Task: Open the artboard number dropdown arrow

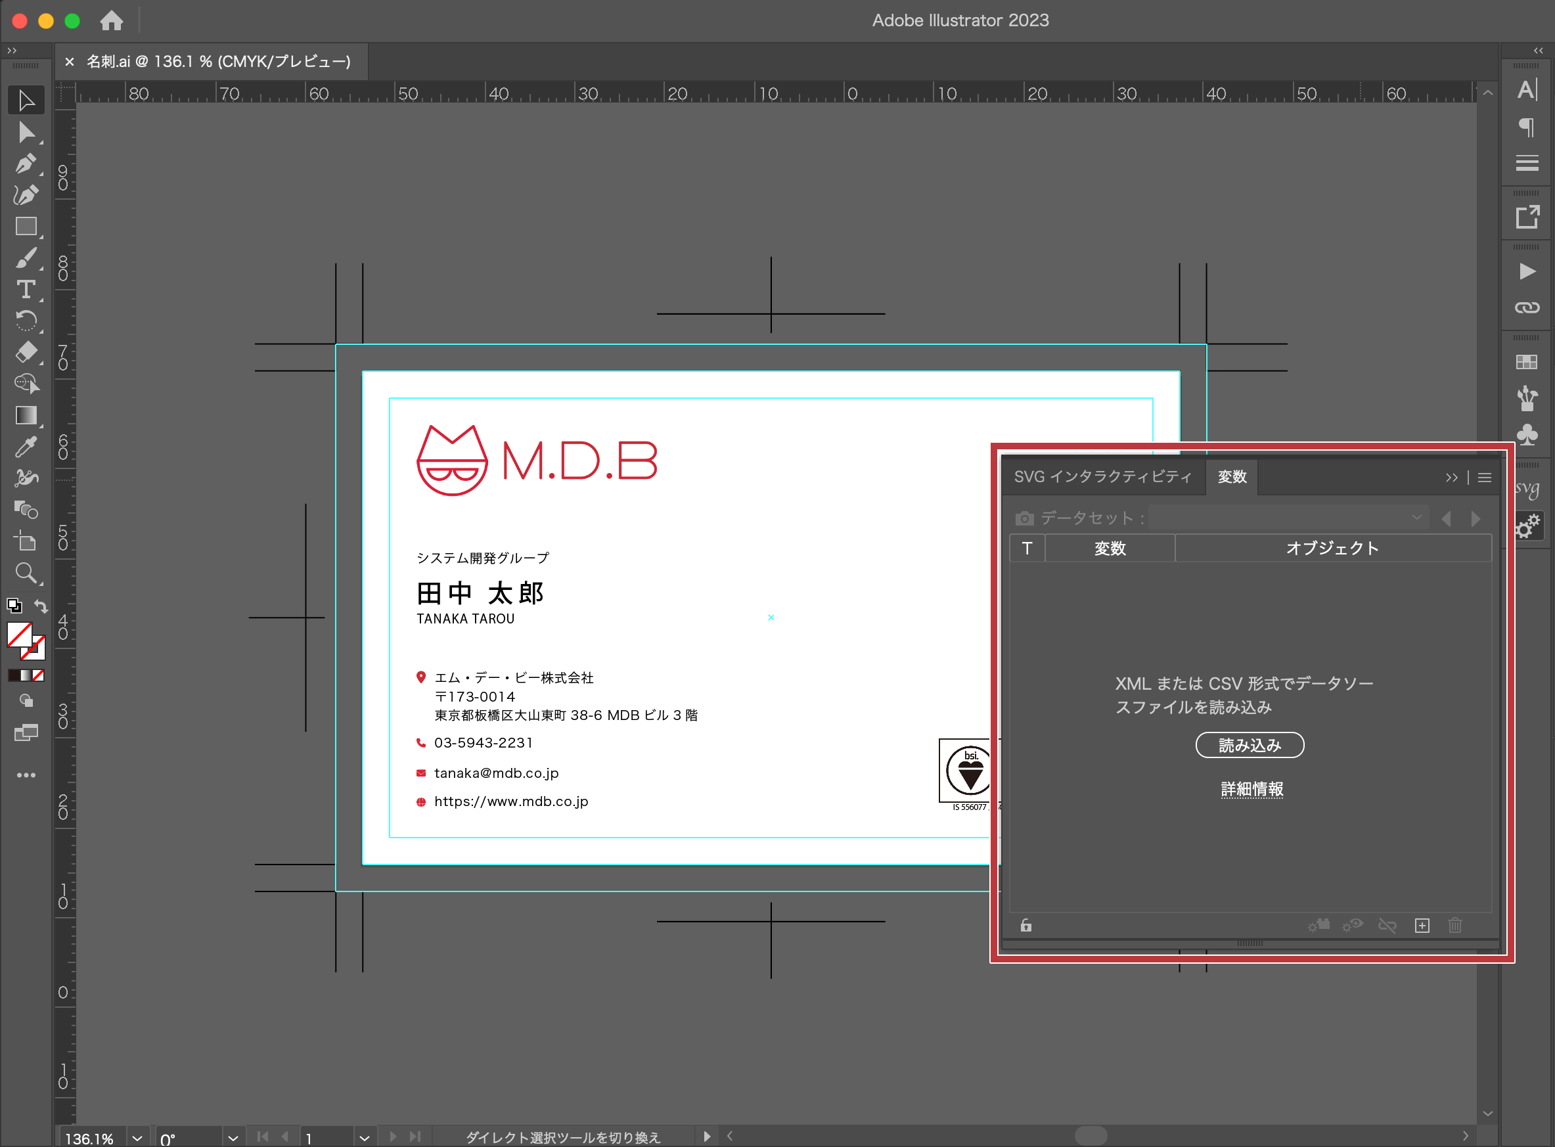Action: (365, 1138)
